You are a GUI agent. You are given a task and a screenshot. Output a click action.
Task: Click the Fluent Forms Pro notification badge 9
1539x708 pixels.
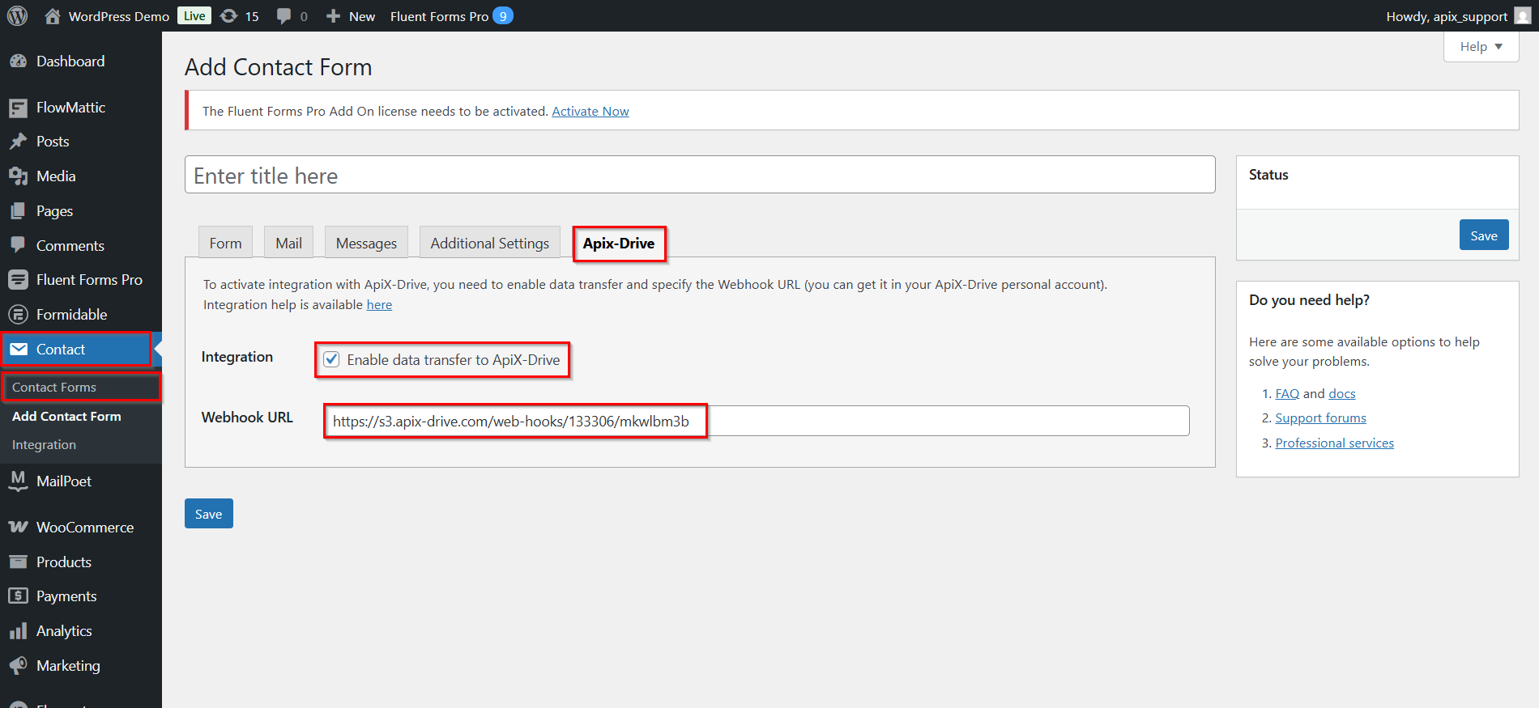[503, 16]
